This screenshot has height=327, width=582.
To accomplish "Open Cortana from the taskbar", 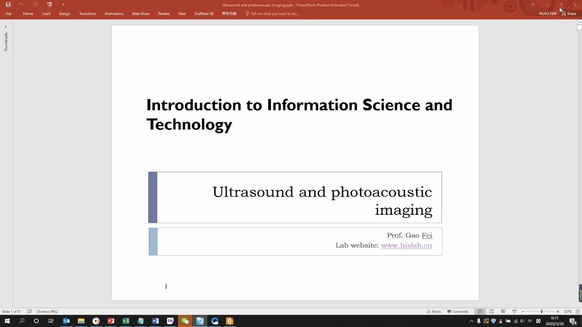I will [x=36, y=321].
